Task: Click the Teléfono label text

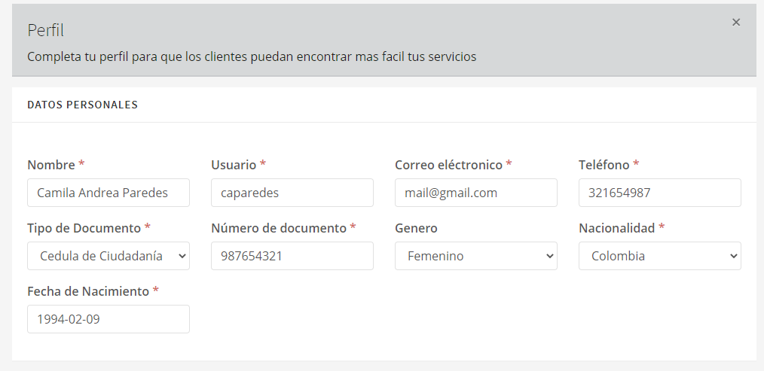Action: [604, 165]
